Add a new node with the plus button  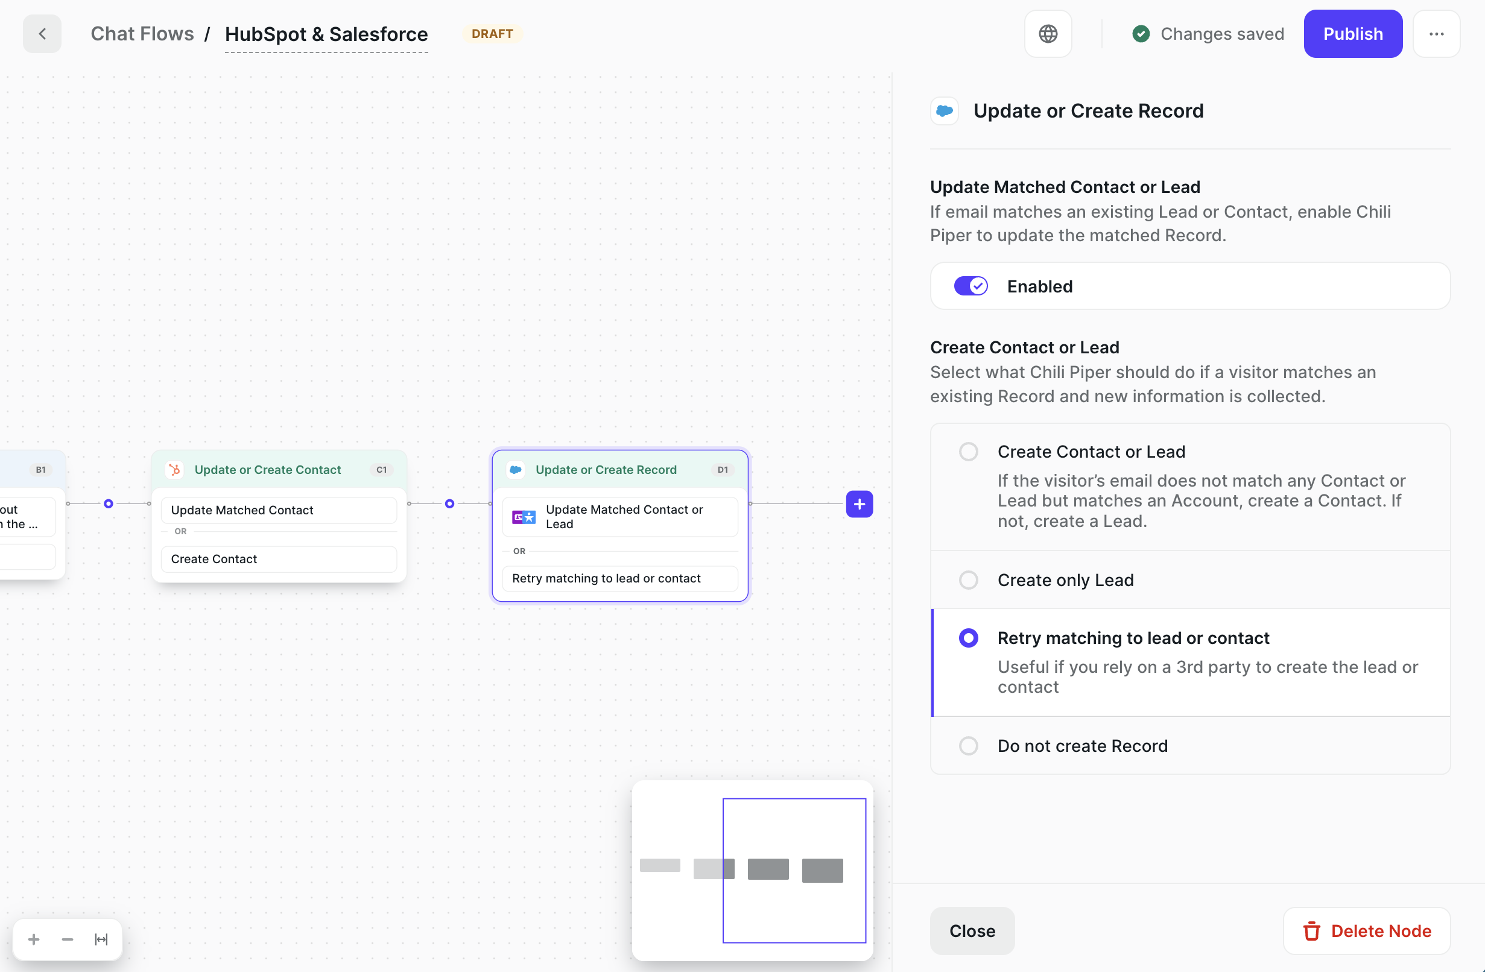[x=859, y=503]
